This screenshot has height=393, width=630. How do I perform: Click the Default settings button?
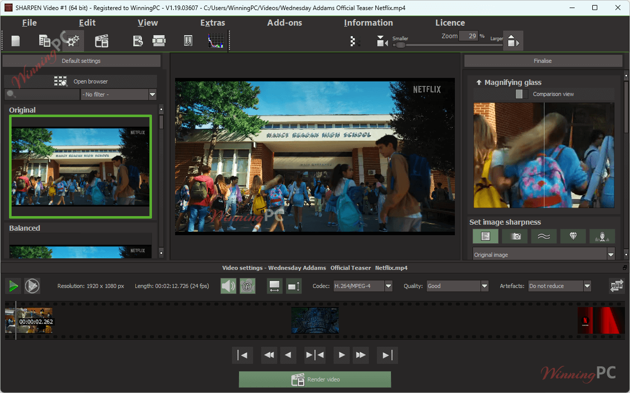click(82, 61)
